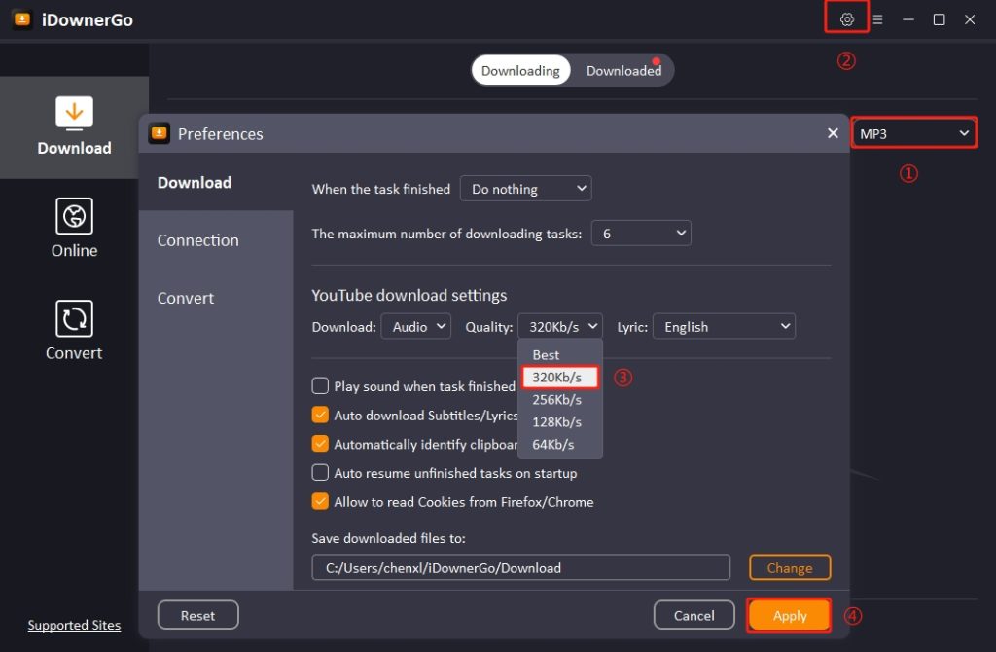996x652 pixels.
Task: Open settings via the gear icon
Action: [847, 19]
